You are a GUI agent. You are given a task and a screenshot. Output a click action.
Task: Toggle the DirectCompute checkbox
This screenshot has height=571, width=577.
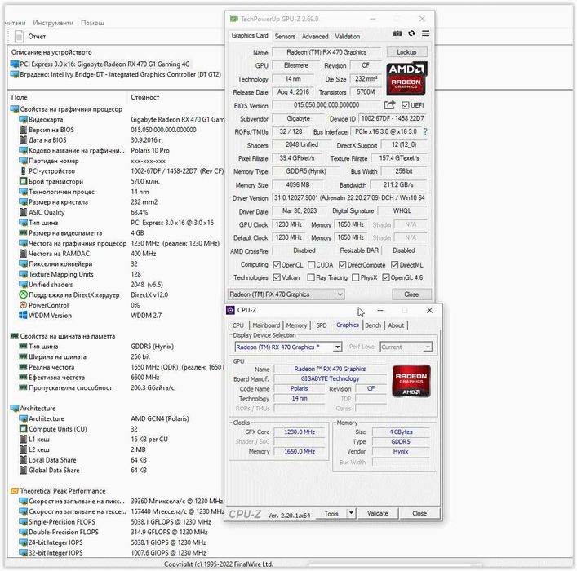point(343,265)
